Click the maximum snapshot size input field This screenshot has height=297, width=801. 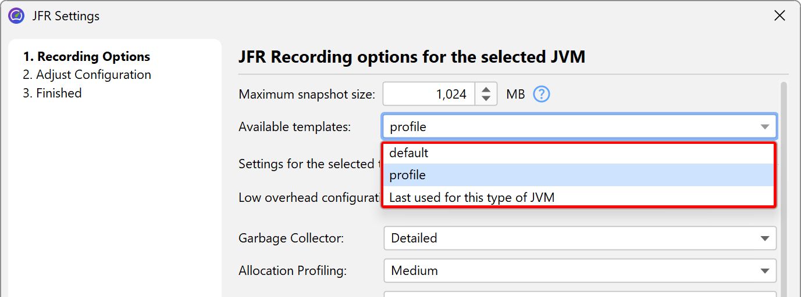point(429,94)
